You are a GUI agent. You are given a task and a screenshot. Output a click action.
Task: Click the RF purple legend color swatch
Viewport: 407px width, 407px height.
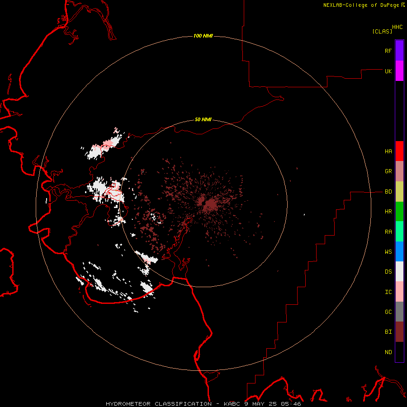(x=399, y=51)
